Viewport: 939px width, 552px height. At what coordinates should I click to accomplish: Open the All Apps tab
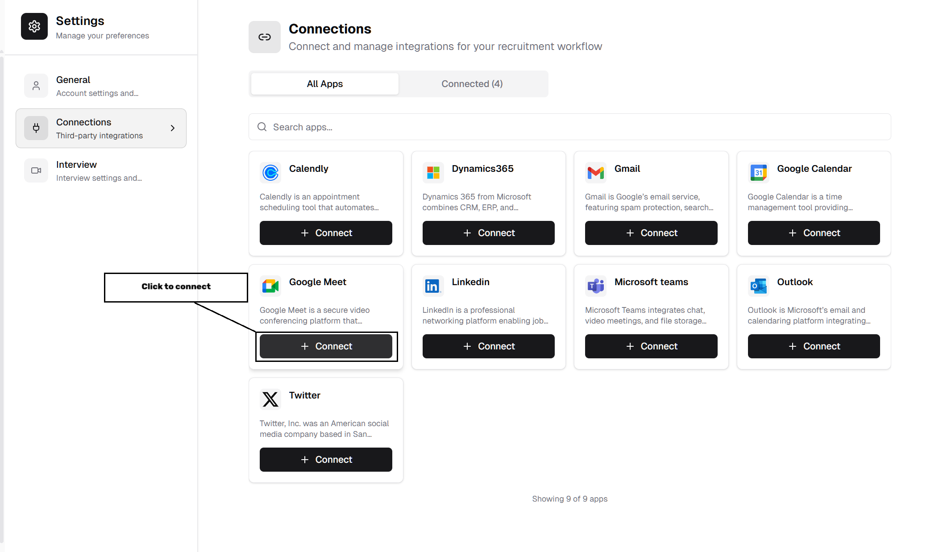pos(324,83)
